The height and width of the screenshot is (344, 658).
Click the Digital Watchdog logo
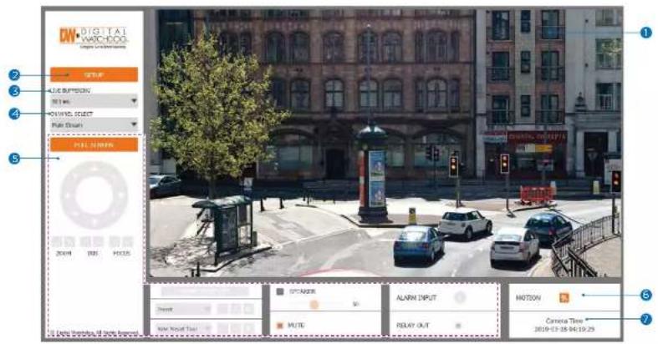(x=94, y=38)
